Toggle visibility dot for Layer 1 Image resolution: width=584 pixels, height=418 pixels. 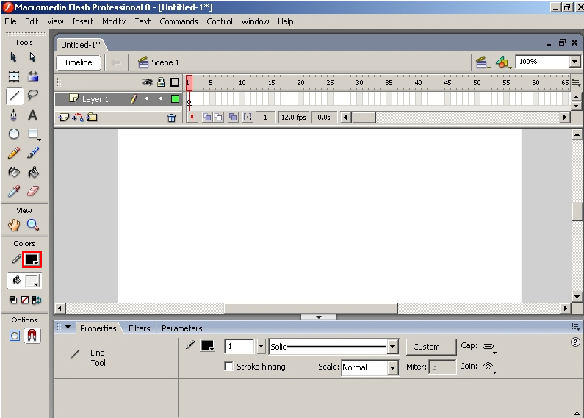147,98
